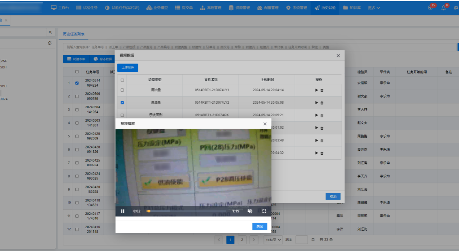The width and height of the screenshot is (459, 251).
Task: Switch video player to fullscreen
Action: click(264, 211)
